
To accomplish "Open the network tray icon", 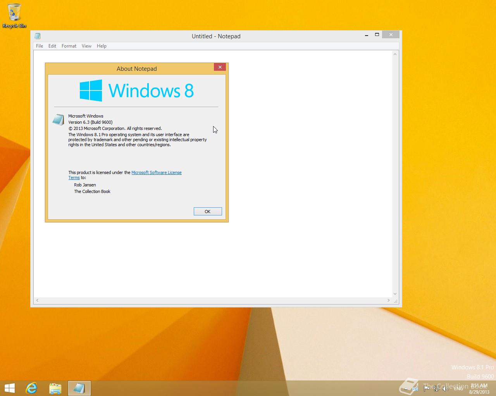I will click(436, 388).
